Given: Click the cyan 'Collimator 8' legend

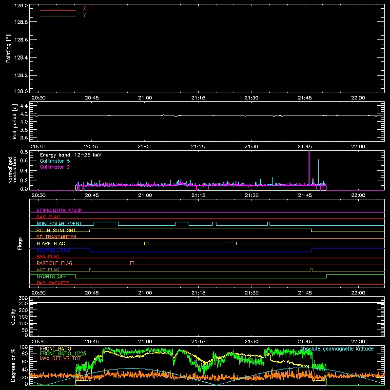Looking at the screenshot, I should tap(55, 161).
